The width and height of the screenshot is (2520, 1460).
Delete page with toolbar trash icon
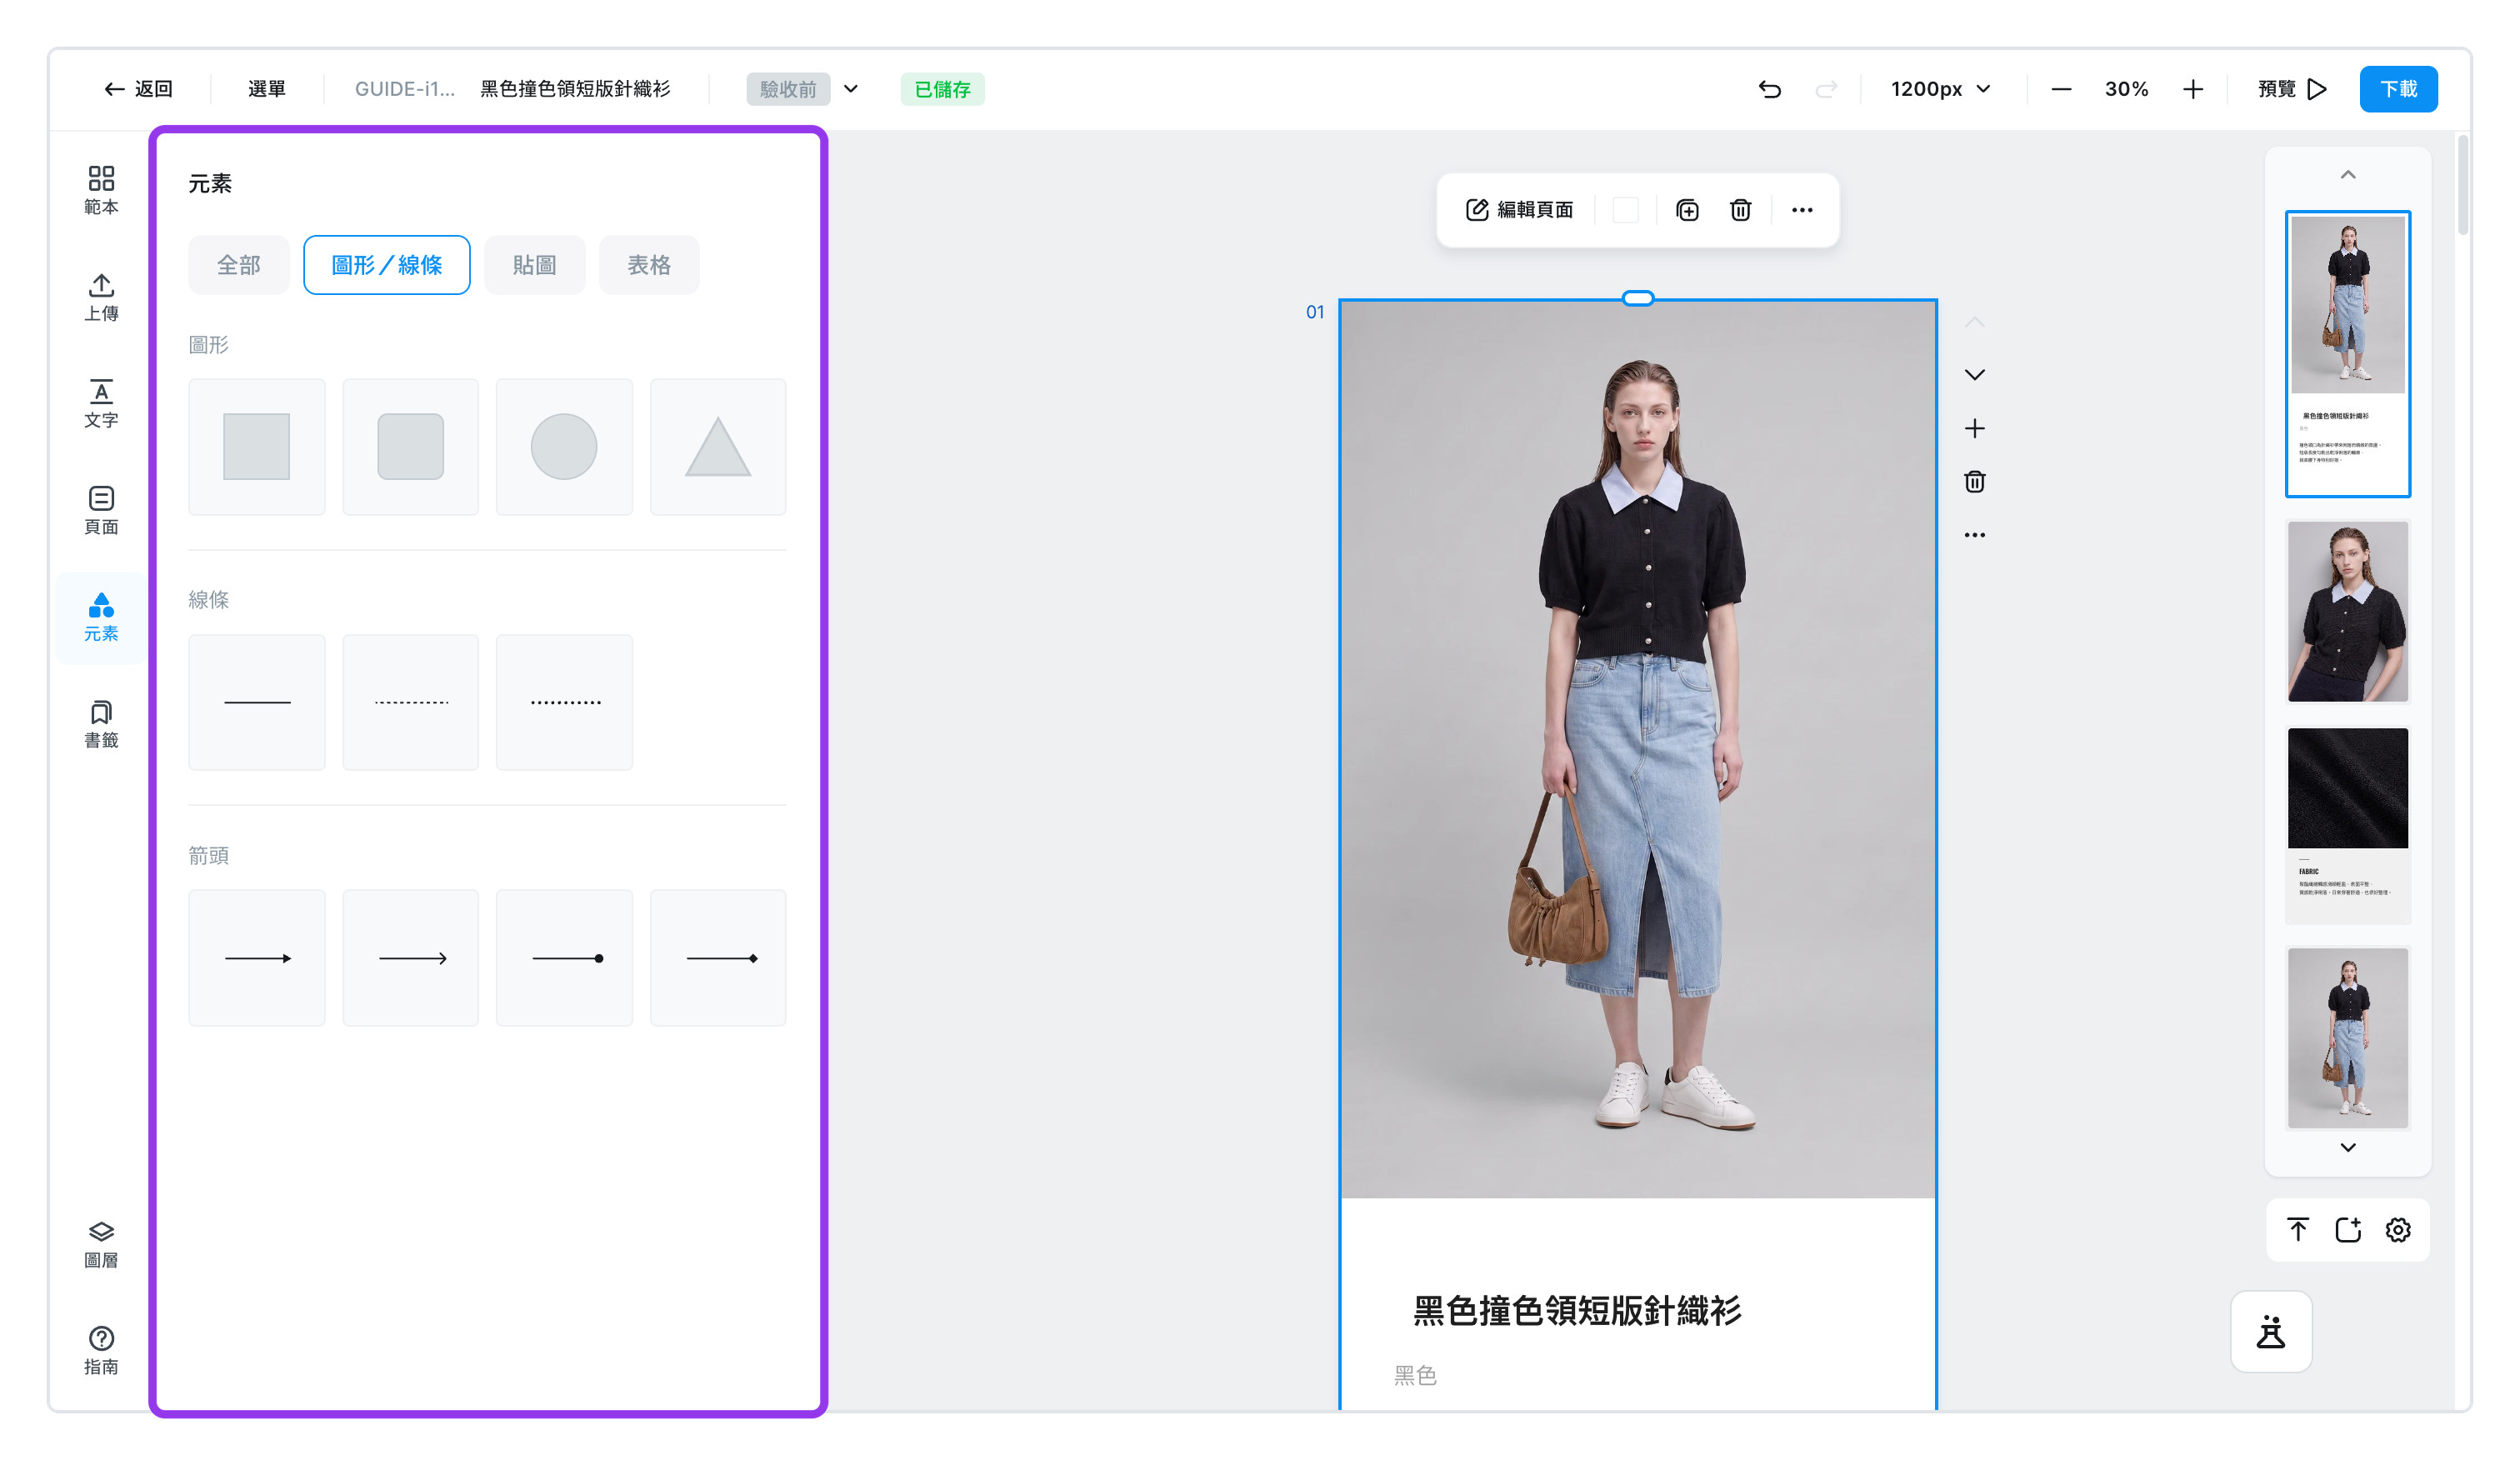1740,210
